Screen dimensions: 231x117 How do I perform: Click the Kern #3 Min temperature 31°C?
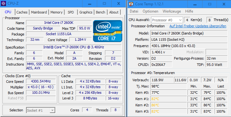194,111
